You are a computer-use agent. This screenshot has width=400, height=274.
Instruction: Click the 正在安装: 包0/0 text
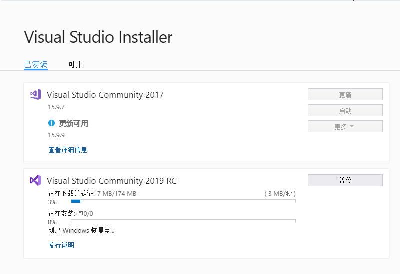point(70,214)
